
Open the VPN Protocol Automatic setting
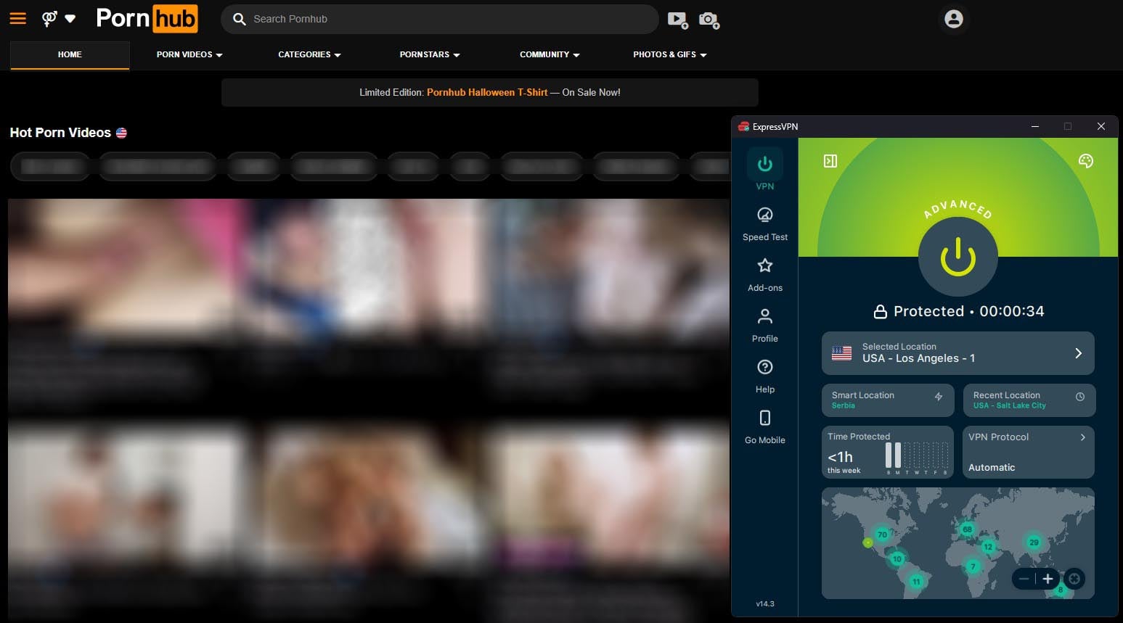pos(1029,452)
